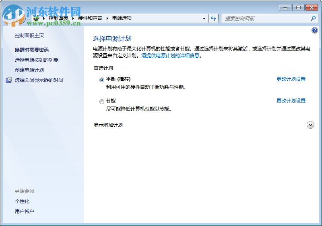322x226 pixels.
Task: Maximize the power options window
Action: (298, 8)
